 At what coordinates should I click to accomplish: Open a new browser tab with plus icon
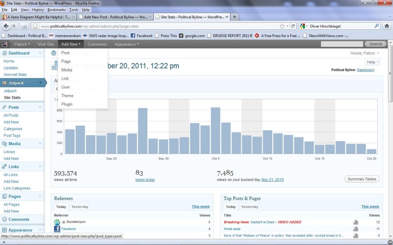point(234,17)
